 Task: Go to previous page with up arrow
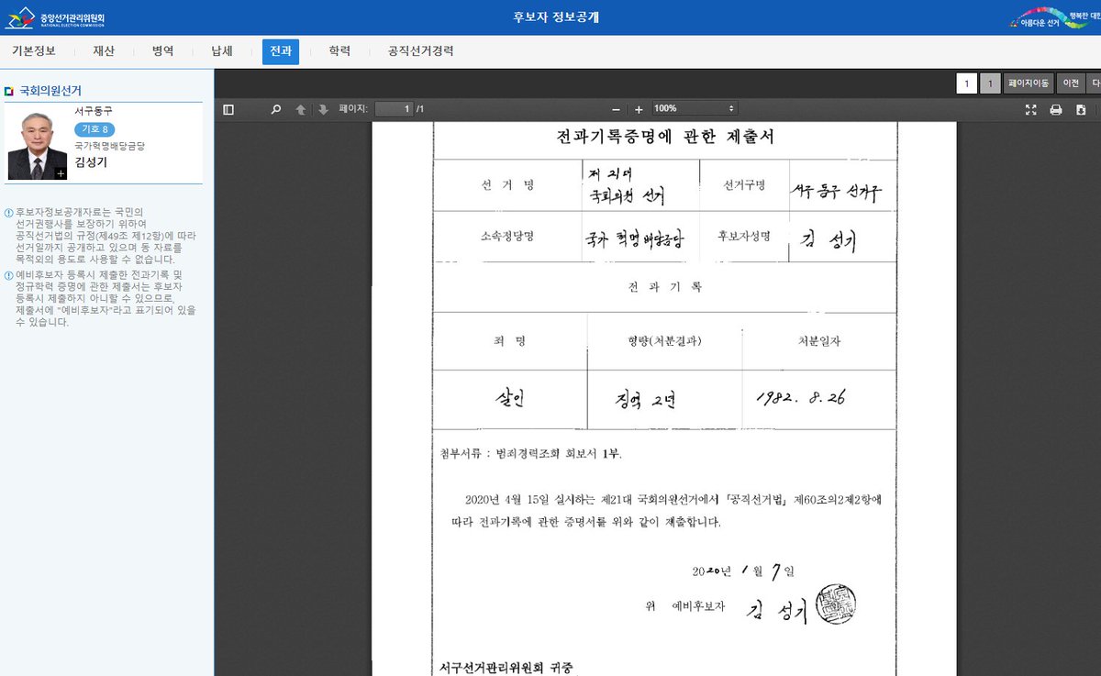coord(300,109)
